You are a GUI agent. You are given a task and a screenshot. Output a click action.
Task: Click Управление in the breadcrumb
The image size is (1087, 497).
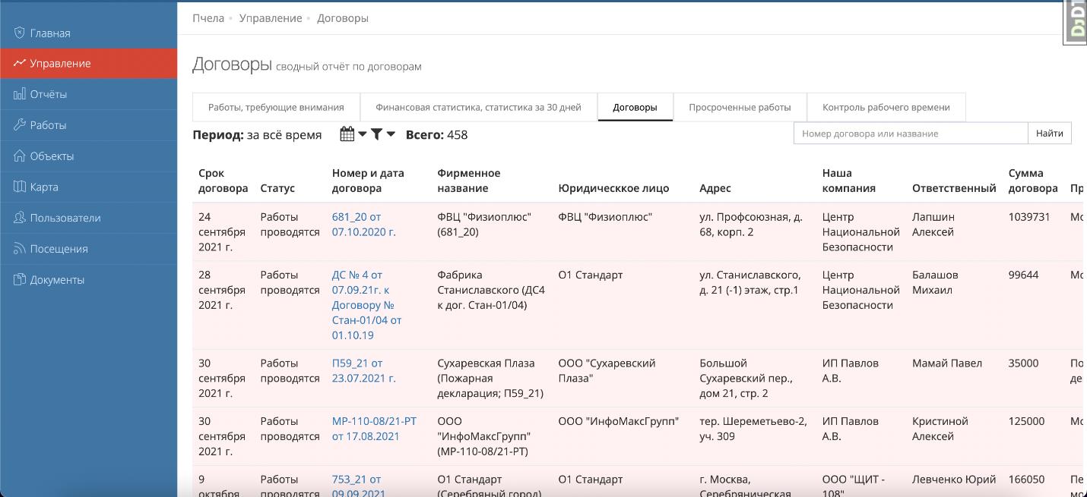pyautogui.click(x=270, y=18)
